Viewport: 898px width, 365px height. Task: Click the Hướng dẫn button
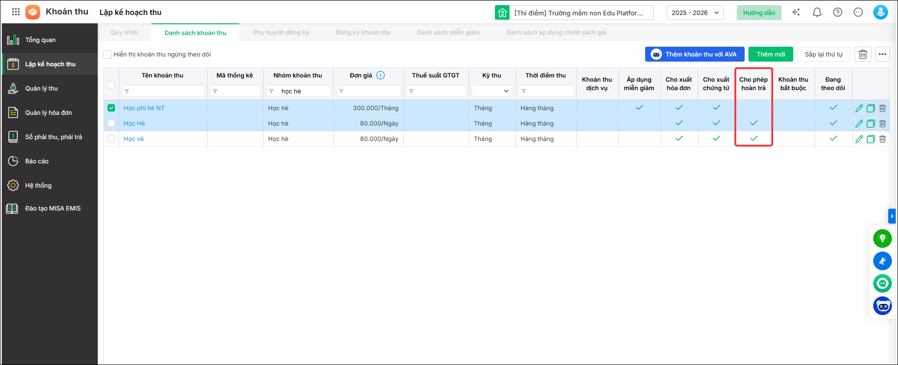[759, 13]
